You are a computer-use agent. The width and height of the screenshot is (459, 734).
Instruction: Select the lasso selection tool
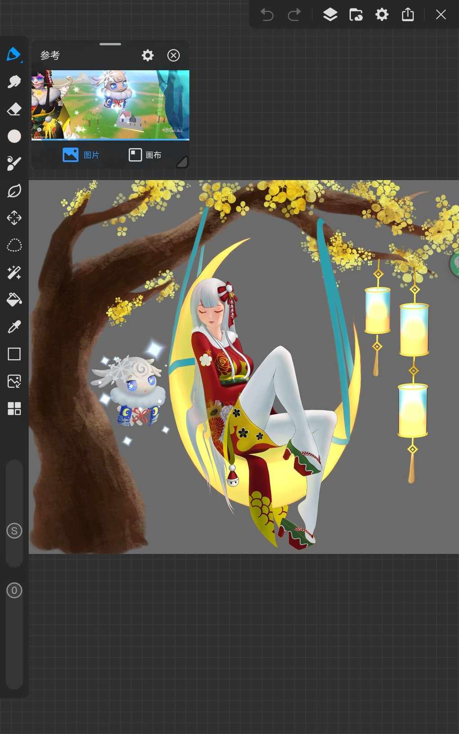click(x=14, y=245)
